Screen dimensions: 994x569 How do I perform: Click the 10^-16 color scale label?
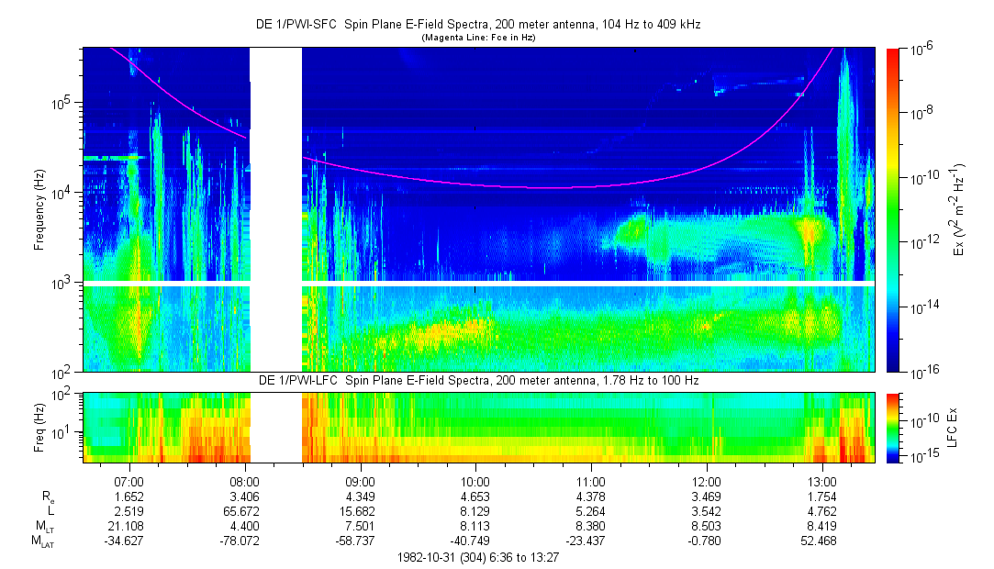pos(922,372)
